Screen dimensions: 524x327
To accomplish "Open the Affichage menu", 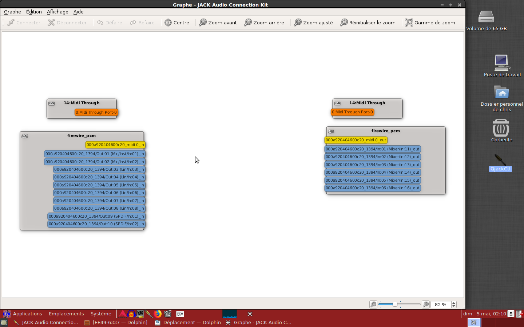I will coord(57,12).
